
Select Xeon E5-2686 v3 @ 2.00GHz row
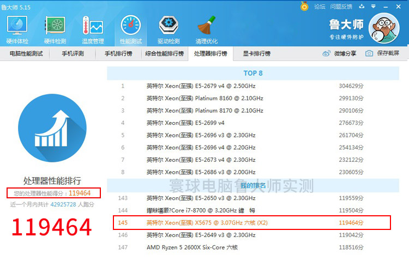point(253,172)
